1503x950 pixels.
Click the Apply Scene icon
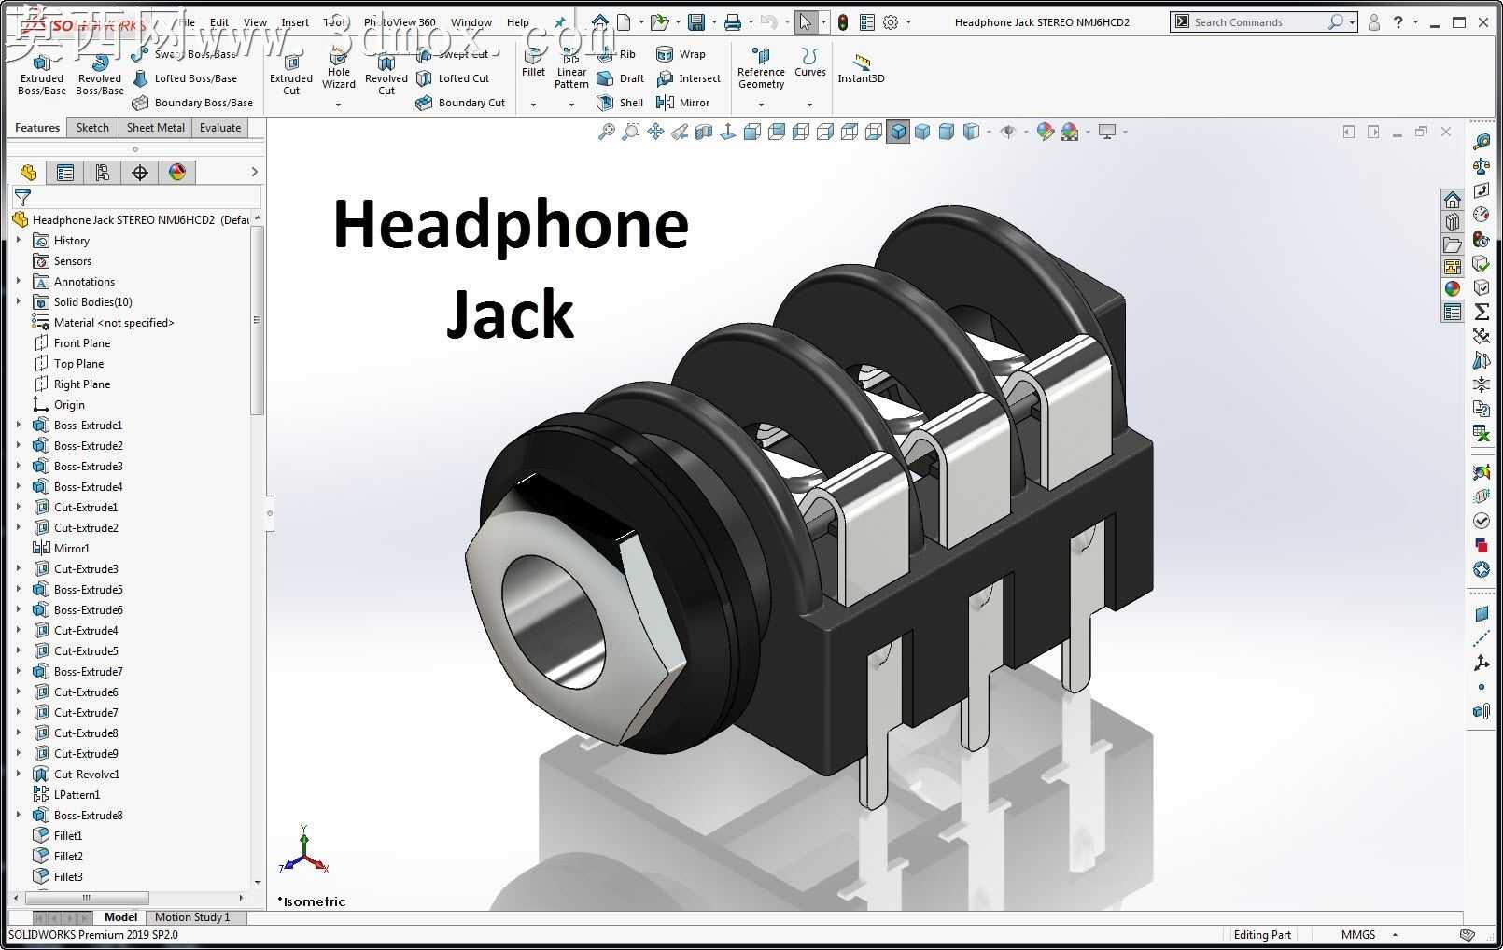pyautogui.click(x=1070, y=132)
